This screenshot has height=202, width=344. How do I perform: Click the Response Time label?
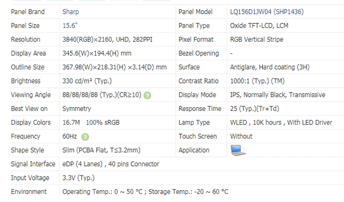click(200, 109)
